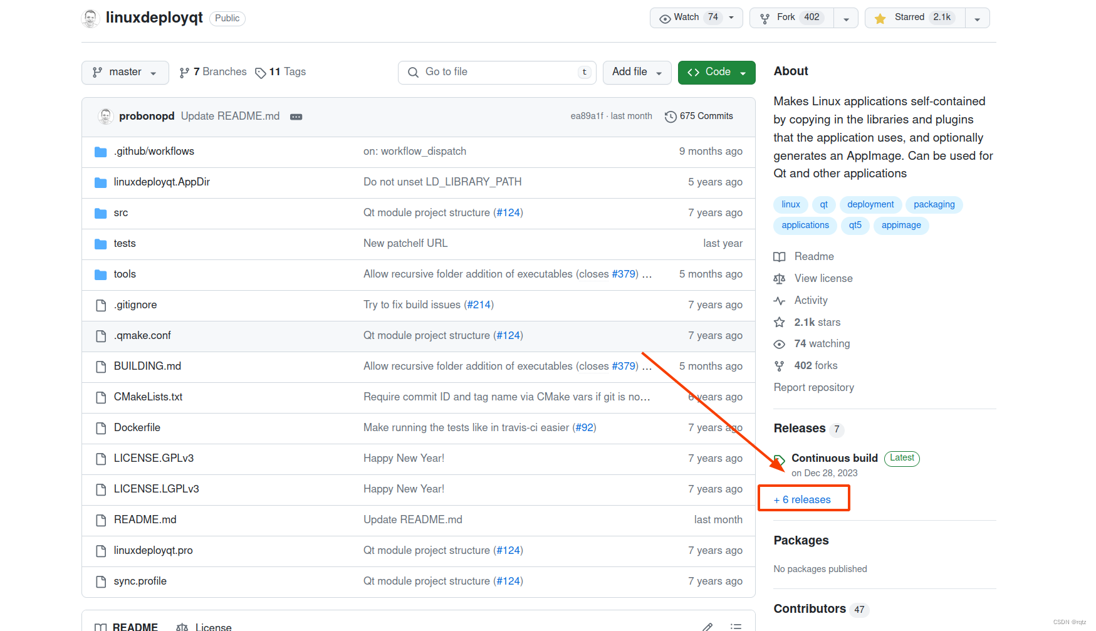Open the master branch dropdown

[x=125, y=73]
